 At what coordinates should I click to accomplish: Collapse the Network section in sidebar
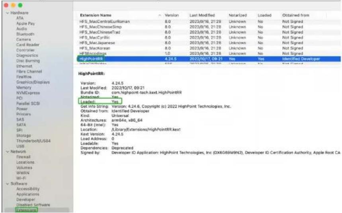[8, 152]
